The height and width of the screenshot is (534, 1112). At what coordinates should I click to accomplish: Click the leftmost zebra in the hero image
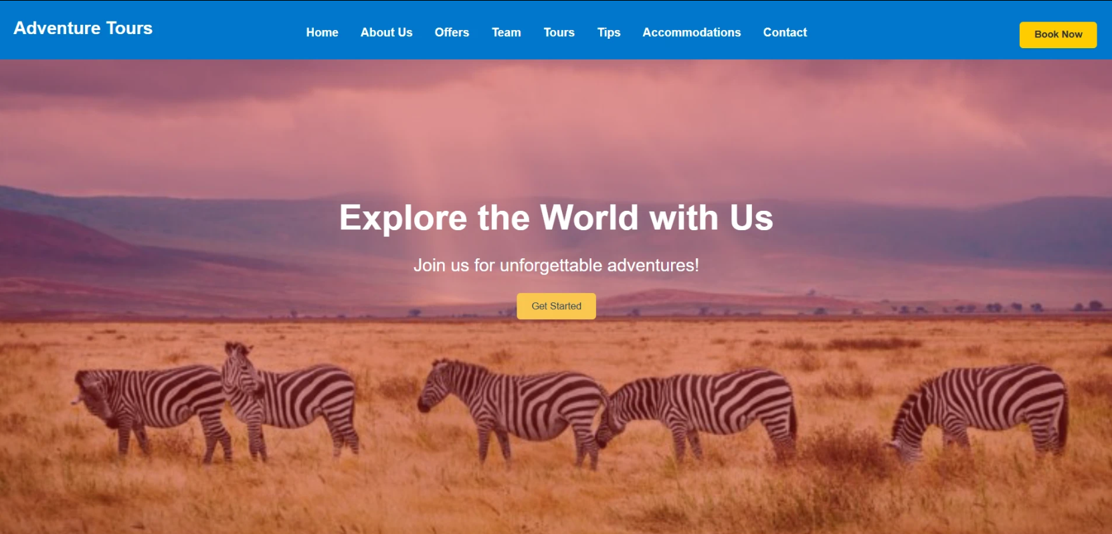coord(151,408)
